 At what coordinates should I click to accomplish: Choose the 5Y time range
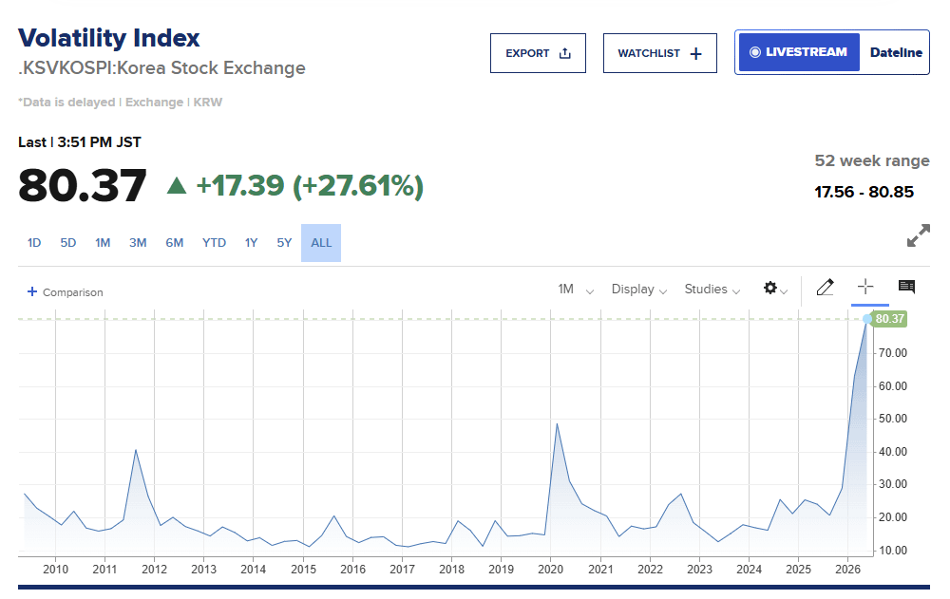pos(284,243)
